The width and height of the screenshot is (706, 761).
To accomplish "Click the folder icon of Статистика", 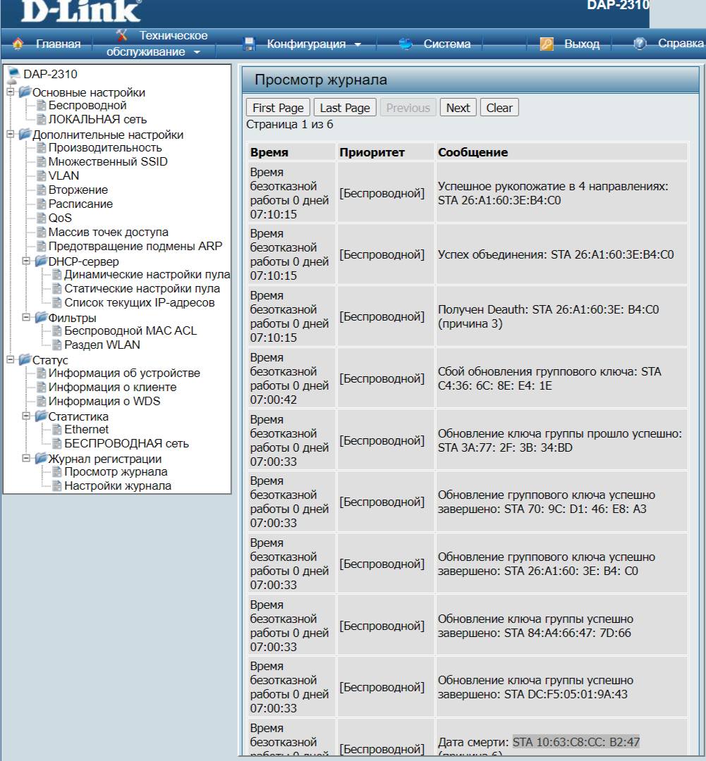I will [x=41, y=416].
